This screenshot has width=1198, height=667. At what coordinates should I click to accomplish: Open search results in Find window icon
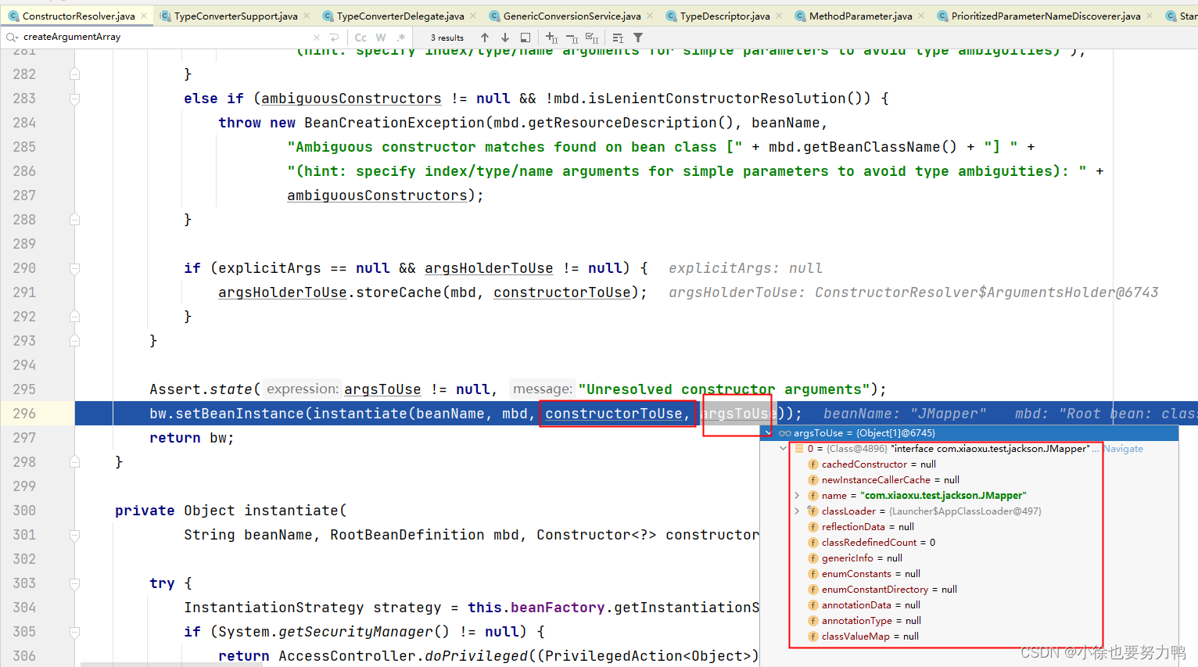click(x=525, y=38)
